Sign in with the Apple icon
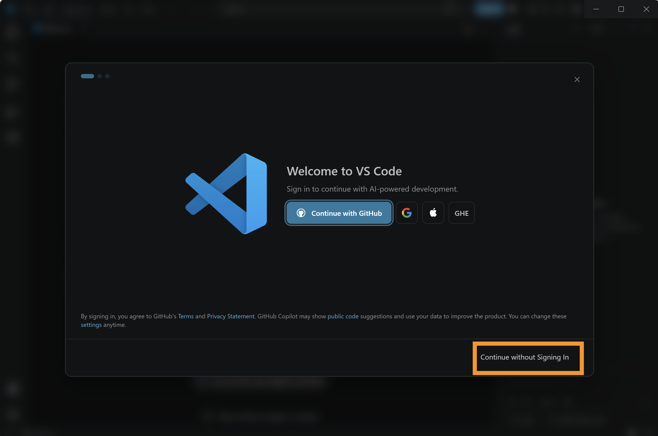 (433, 213)
